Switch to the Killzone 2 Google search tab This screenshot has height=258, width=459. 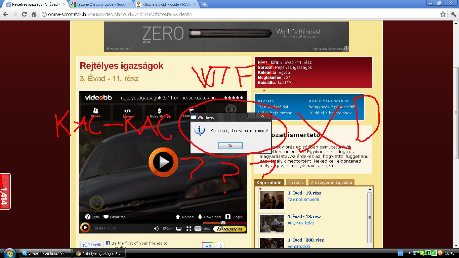tap(100, 4)
